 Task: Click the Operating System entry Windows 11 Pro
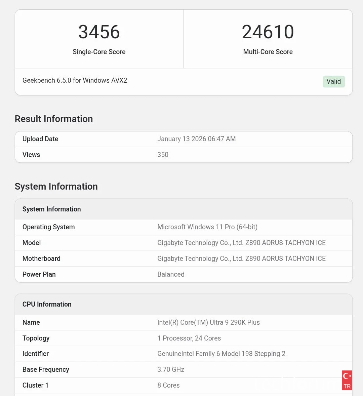(207, 227)
